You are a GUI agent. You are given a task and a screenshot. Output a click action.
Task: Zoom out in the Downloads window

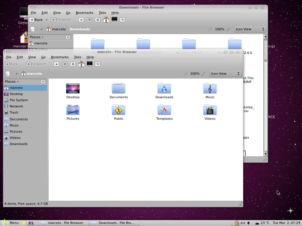pos(210,29)
